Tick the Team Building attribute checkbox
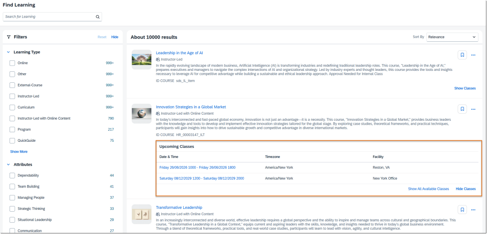Viewport: 488px width, 235px height. click(x=12, y=186)
